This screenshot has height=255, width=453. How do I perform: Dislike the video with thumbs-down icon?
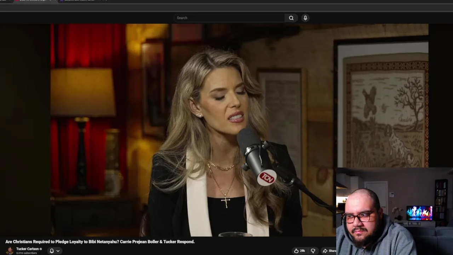pos(313,251)
